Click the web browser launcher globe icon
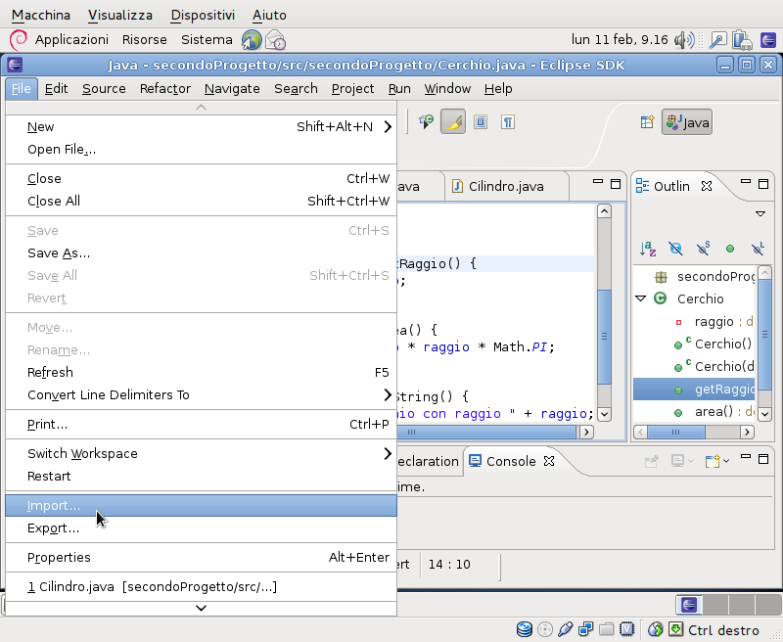Image resolution: width=783 pixels, height=642 pixels. pyautogui.click(x=252, y=40)
